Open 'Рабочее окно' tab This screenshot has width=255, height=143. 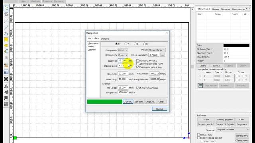point(204,9)
